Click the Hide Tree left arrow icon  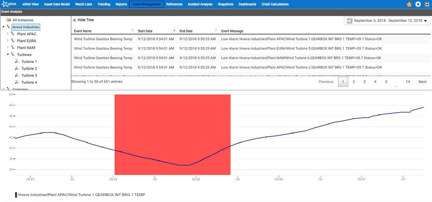(74, 20)
